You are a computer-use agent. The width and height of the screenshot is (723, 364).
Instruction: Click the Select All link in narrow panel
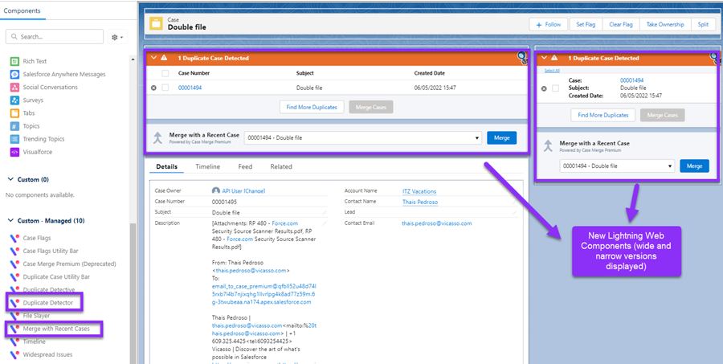[552, 71]
